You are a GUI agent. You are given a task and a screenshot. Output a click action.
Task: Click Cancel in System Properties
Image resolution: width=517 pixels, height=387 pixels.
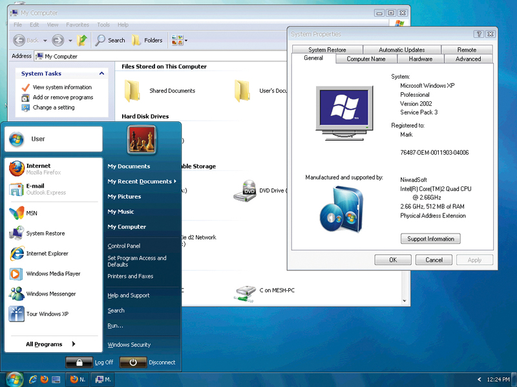[x=434, y=260]
